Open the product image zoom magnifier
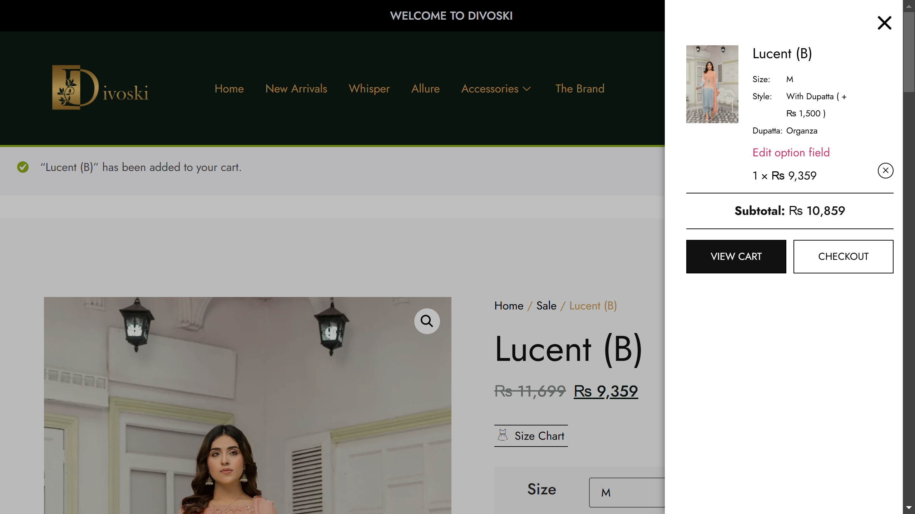This screenshot has width=915, height=514. [427, 321]
